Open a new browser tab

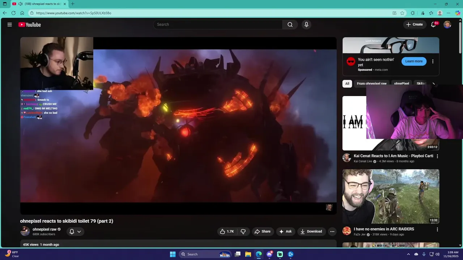[73, 4]
